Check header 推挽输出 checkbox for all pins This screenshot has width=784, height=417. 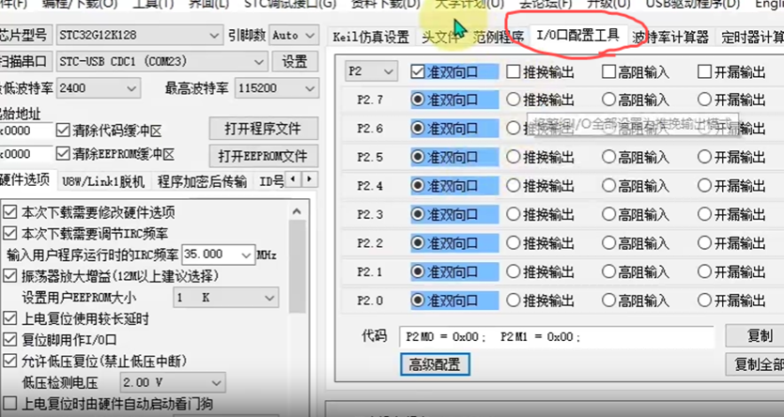coord(514,72)
